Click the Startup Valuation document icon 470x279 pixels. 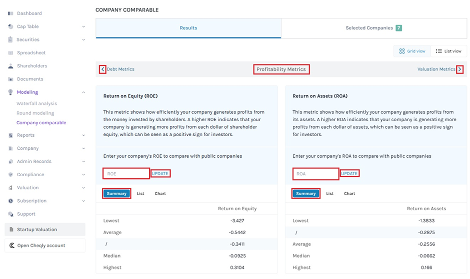[11, 229]
